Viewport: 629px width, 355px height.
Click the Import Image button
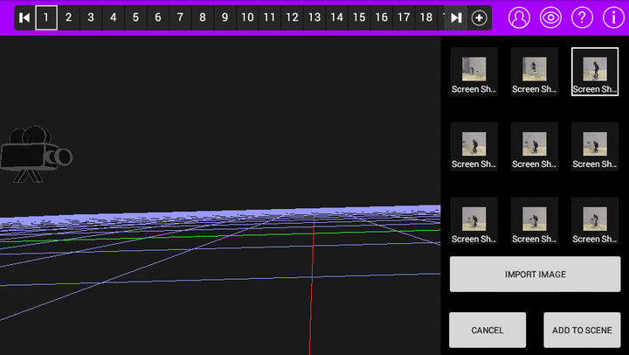pyautogui.click(x=535, y=275)
